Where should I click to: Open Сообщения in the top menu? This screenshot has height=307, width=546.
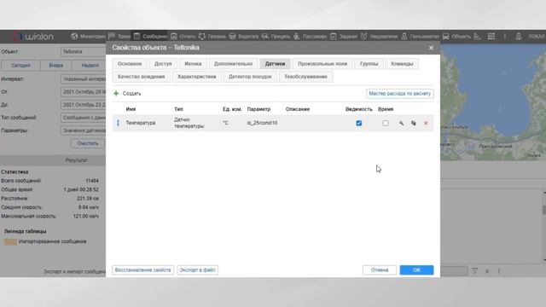click(x=150, y=37)
